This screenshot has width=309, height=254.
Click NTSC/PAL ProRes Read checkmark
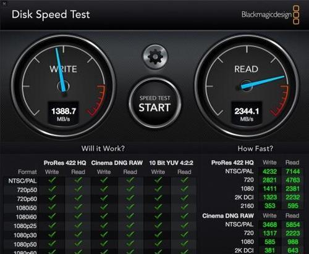pos(78,180)
